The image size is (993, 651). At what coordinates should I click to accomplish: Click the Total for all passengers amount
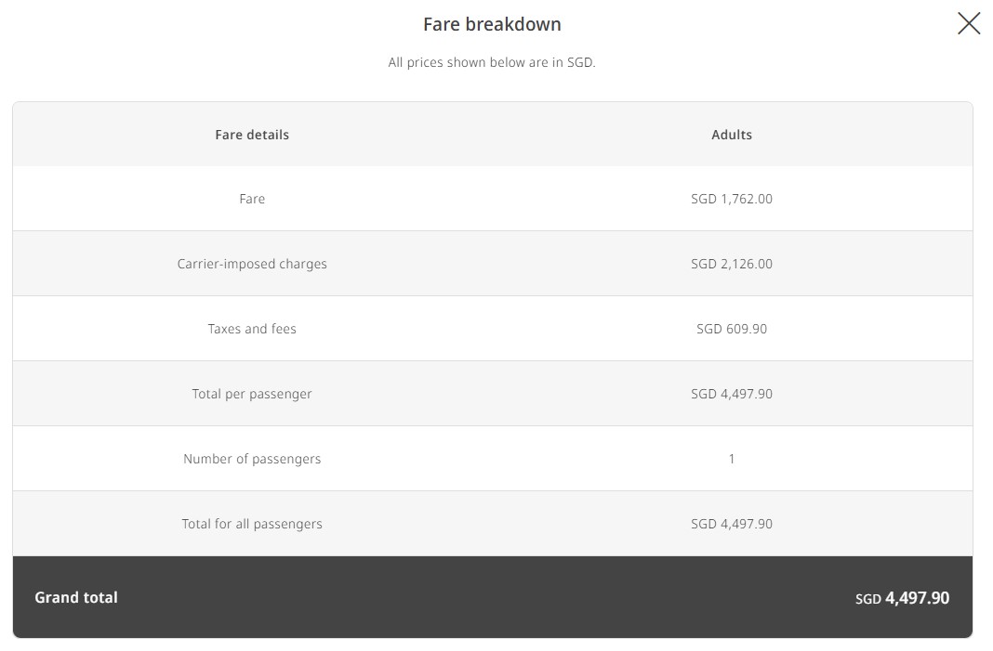click(732, 524)
